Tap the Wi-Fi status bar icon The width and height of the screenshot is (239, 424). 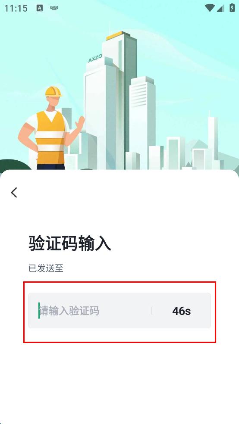[x=210, y=8]
